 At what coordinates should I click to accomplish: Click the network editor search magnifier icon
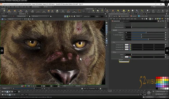tap(166, 19)
